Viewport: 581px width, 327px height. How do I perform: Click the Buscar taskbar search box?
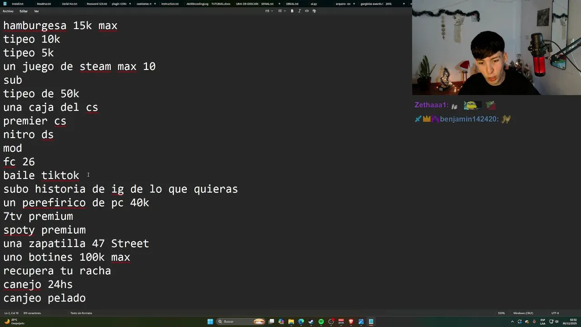tap(241, 322)
